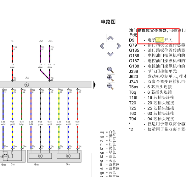Zoom out with the minus magnifier
186x177 pixels.
click(x=110, y=86)
